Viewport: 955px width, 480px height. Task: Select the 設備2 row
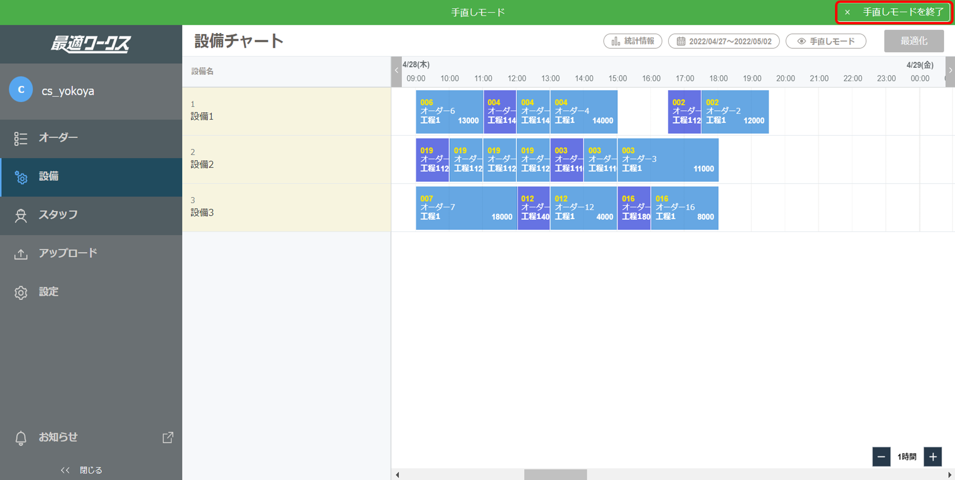(286, 160)
